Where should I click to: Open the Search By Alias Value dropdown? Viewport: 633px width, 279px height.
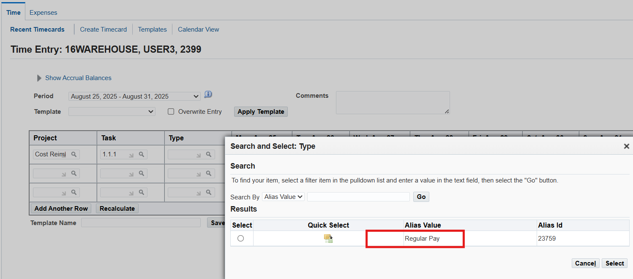tap(283, 197)
